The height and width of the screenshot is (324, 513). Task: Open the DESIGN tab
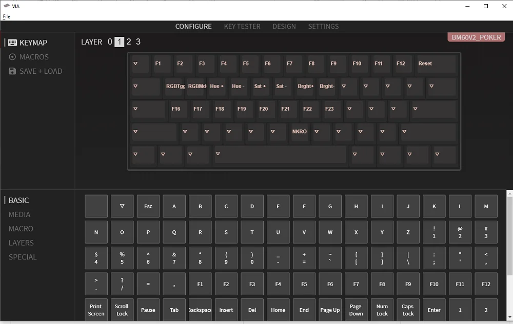coord(284,26)
